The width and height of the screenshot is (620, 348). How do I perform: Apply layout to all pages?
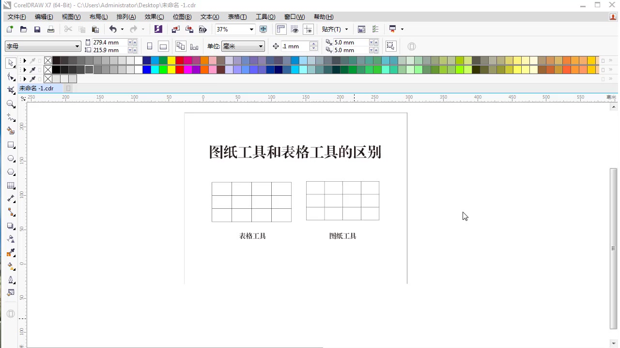coord(181,46)
